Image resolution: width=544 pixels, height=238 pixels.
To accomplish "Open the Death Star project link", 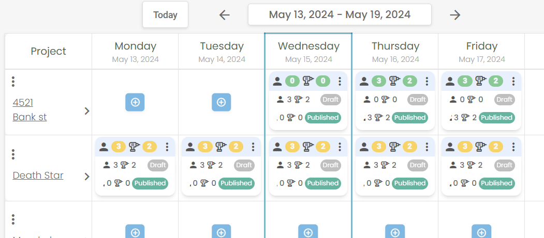I will pos(38,176).
